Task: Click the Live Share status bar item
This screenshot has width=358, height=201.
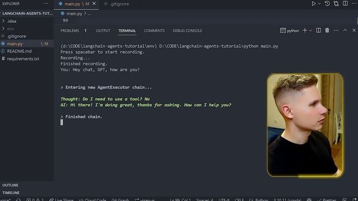Action: tap(62, 200)
